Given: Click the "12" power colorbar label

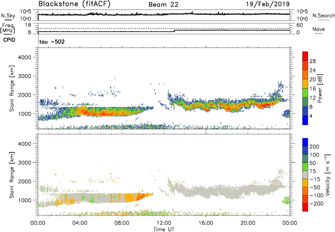Looking at the screenshot, I should [312, 98].
